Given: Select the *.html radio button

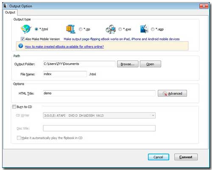Looking at the screenshot, I should tap(36, 29).
